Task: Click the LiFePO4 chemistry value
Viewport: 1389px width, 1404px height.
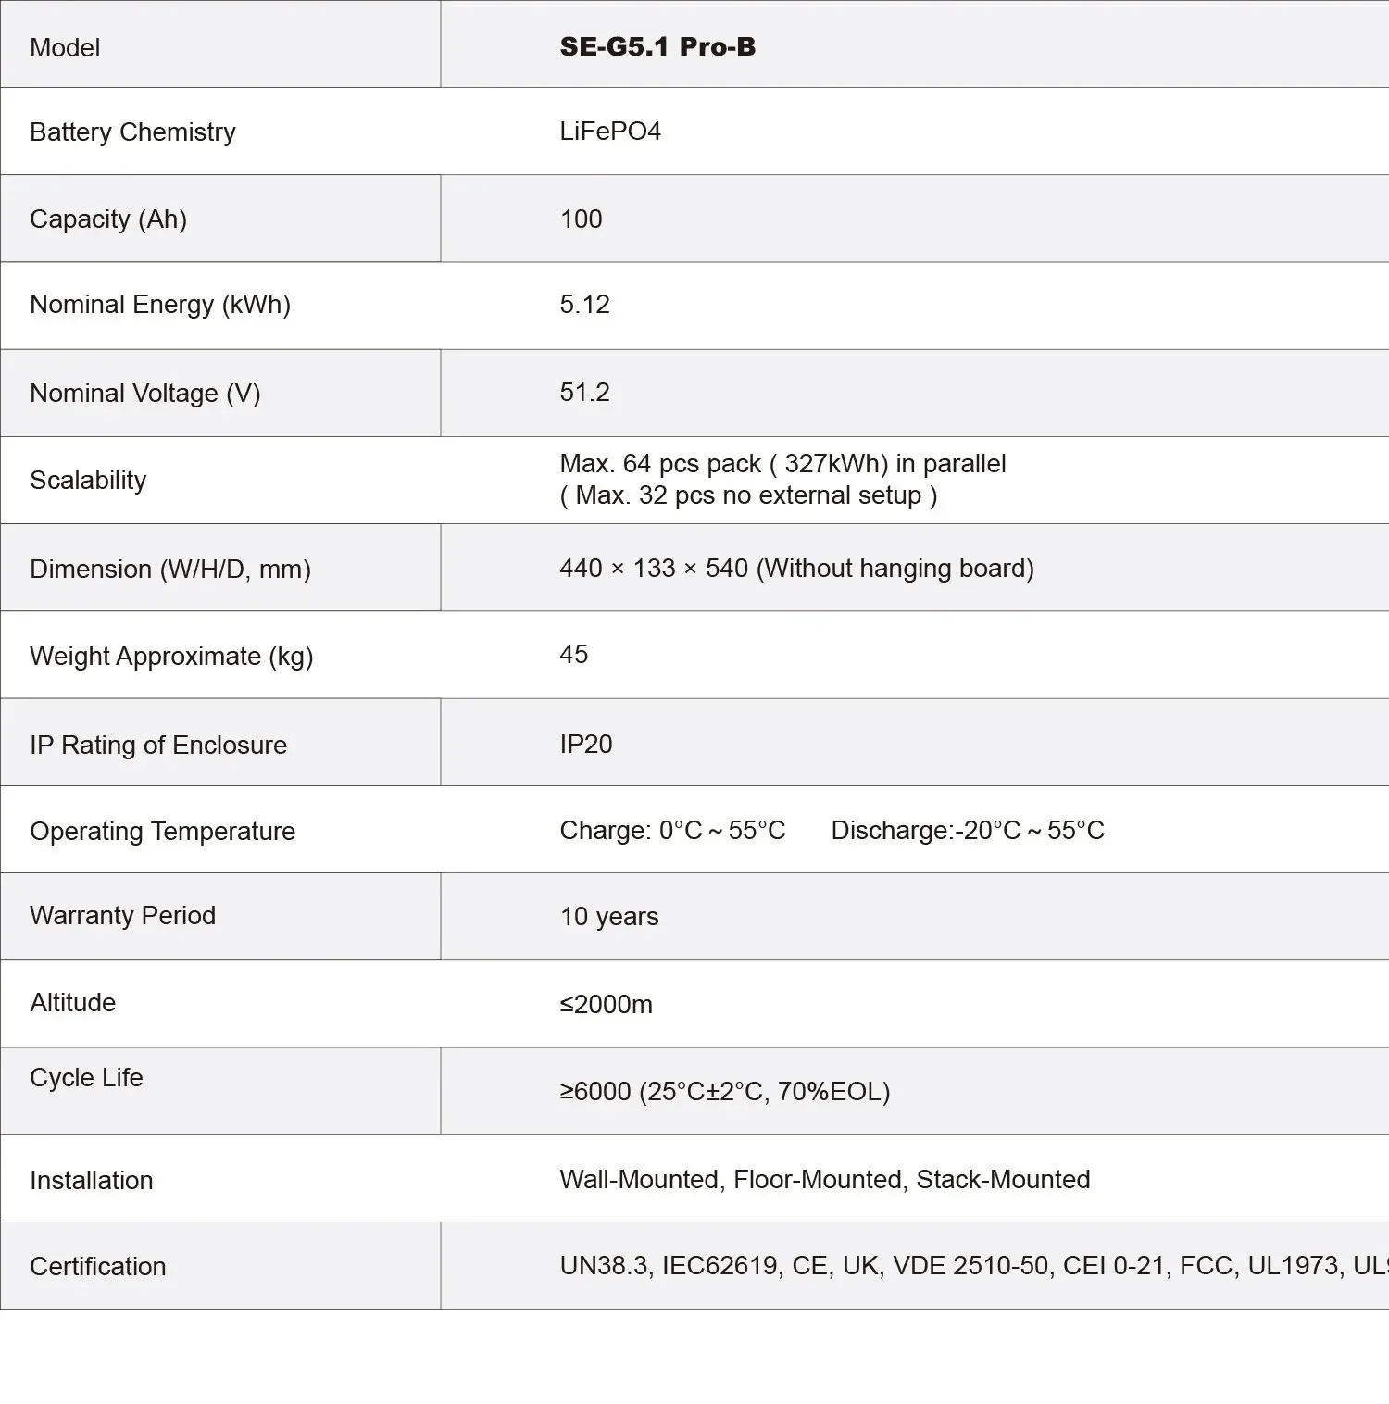Action: point(610,132)
